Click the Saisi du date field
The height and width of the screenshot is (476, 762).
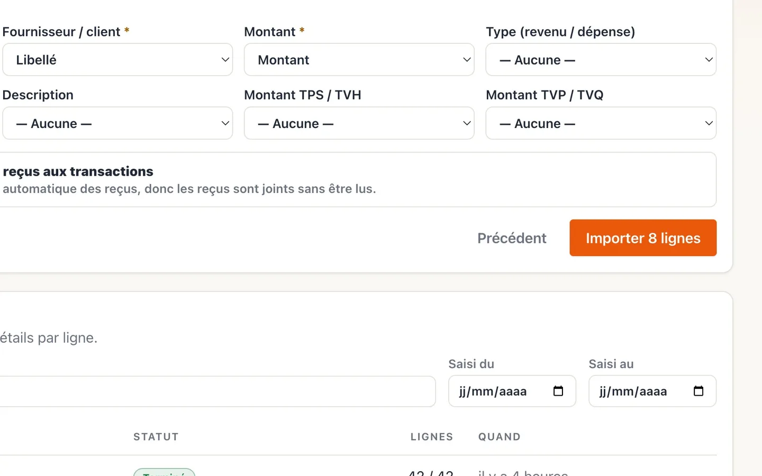tap(512, 391)
